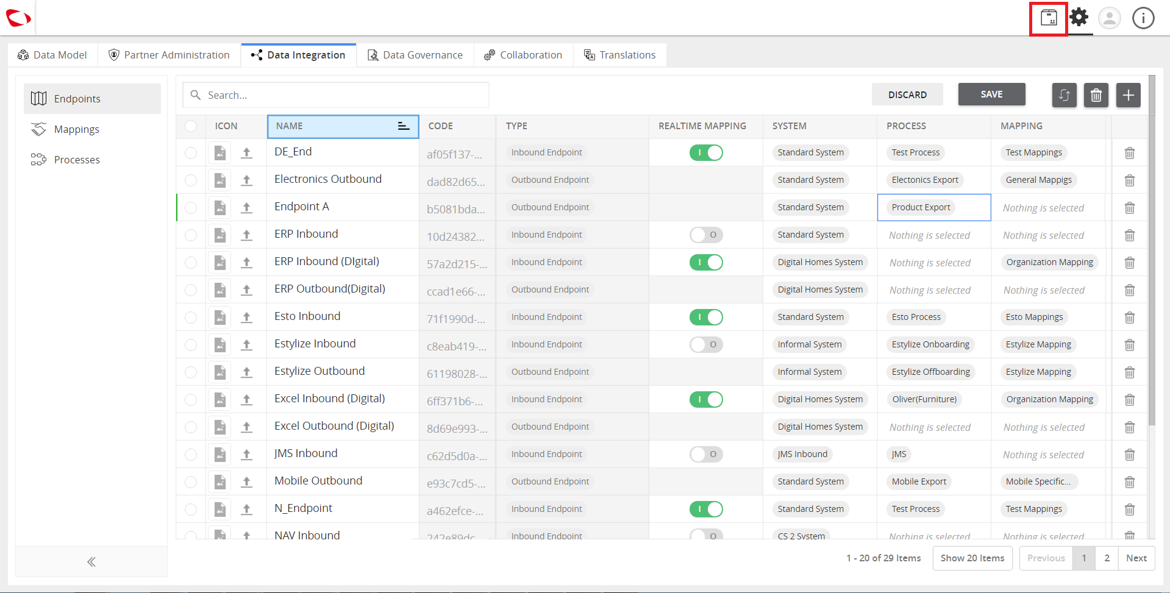Image resolution: width=1170 pixels, height=593 pixels.
Task: Open the process selector for ERP Inbound
Action: coord(934,235)
